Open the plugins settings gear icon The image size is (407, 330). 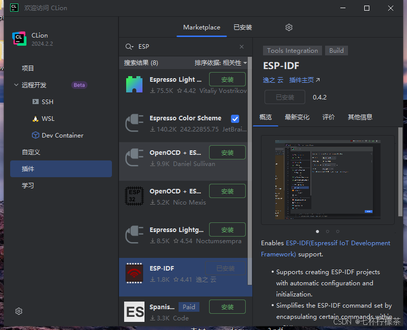289,27
